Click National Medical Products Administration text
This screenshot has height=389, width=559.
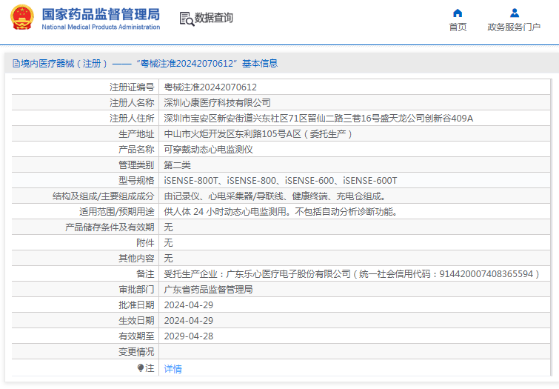coord(101,27)
